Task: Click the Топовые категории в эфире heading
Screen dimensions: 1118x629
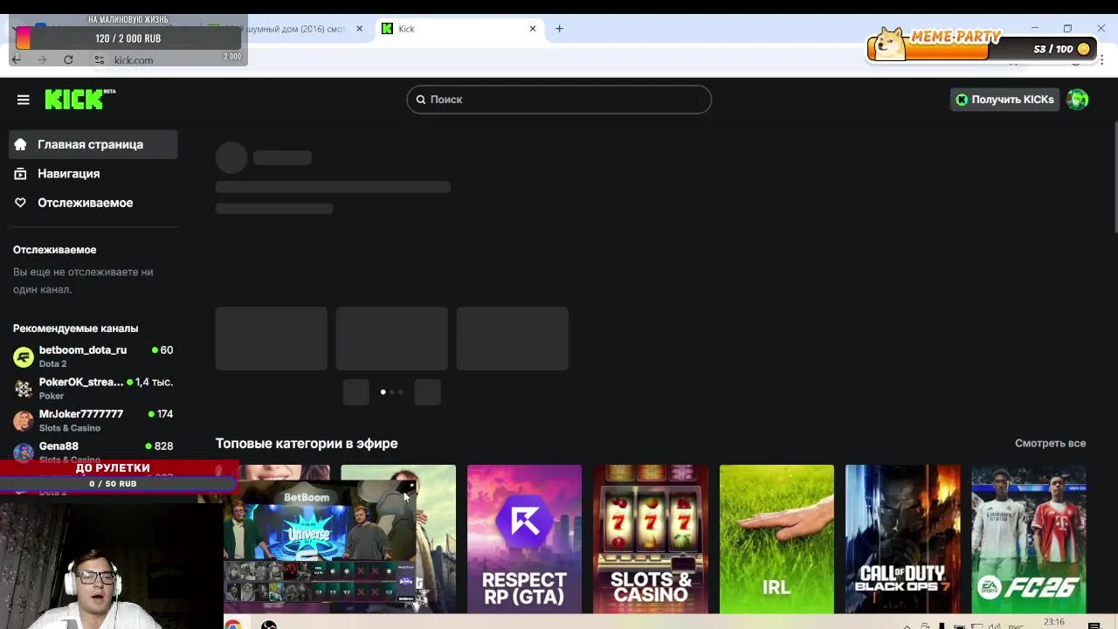Action: pos(307,443)
